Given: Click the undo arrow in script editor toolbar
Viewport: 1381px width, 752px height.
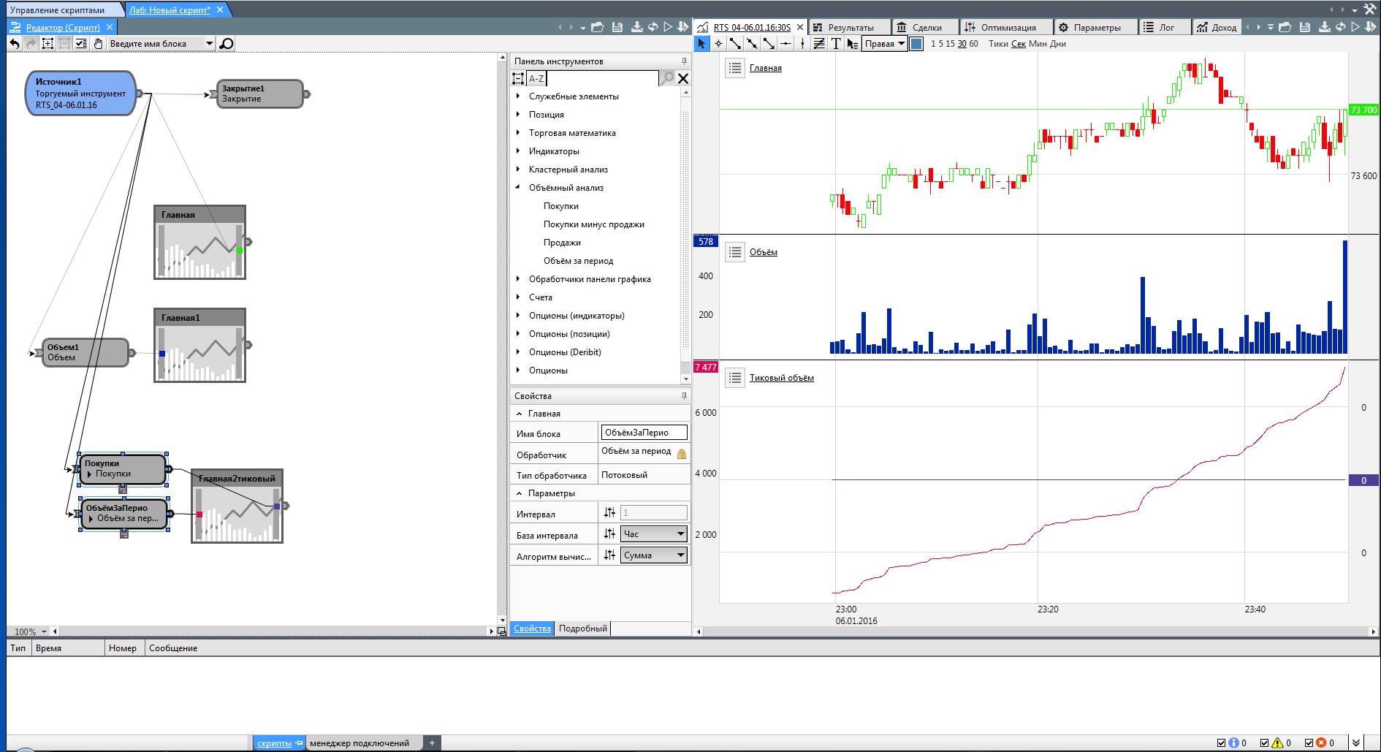Looking at the screenshot, I should click(15, 44).
